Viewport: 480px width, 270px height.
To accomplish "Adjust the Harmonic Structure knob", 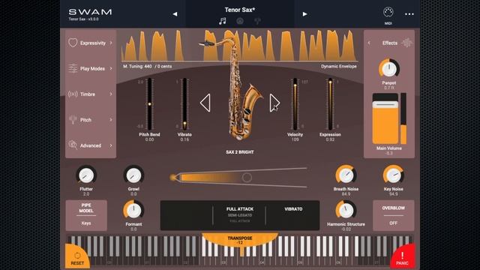I will click(346, 210).
